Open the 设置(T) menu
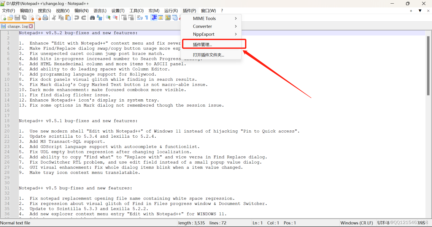The image size is (432, 227). (x=118, y=11)
